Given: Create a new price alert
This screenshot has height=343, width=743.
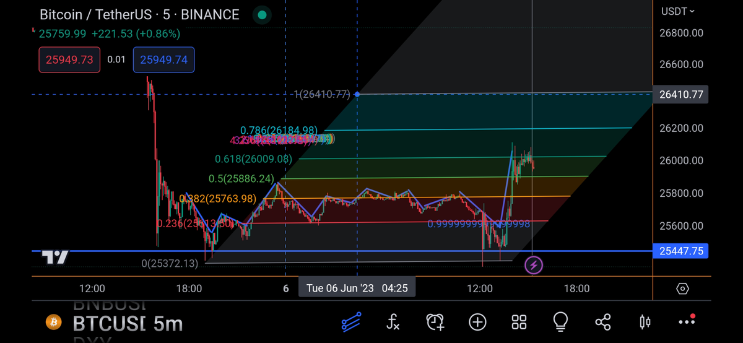Looking at the screenshot, I should [435, 321].
